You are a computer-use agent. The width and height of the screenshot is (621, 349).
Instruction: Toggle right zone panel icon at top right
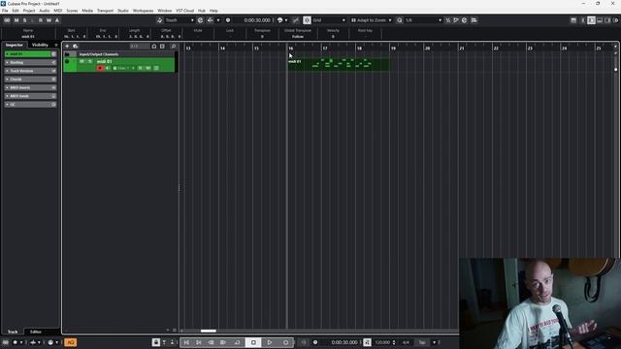point(607,20)
